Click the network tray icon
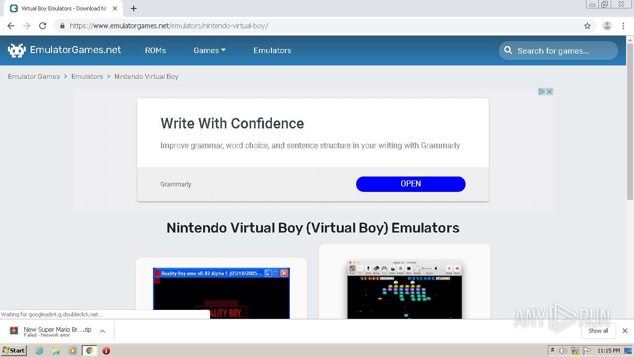The image size is (634, 357). (x=575, y=351)
